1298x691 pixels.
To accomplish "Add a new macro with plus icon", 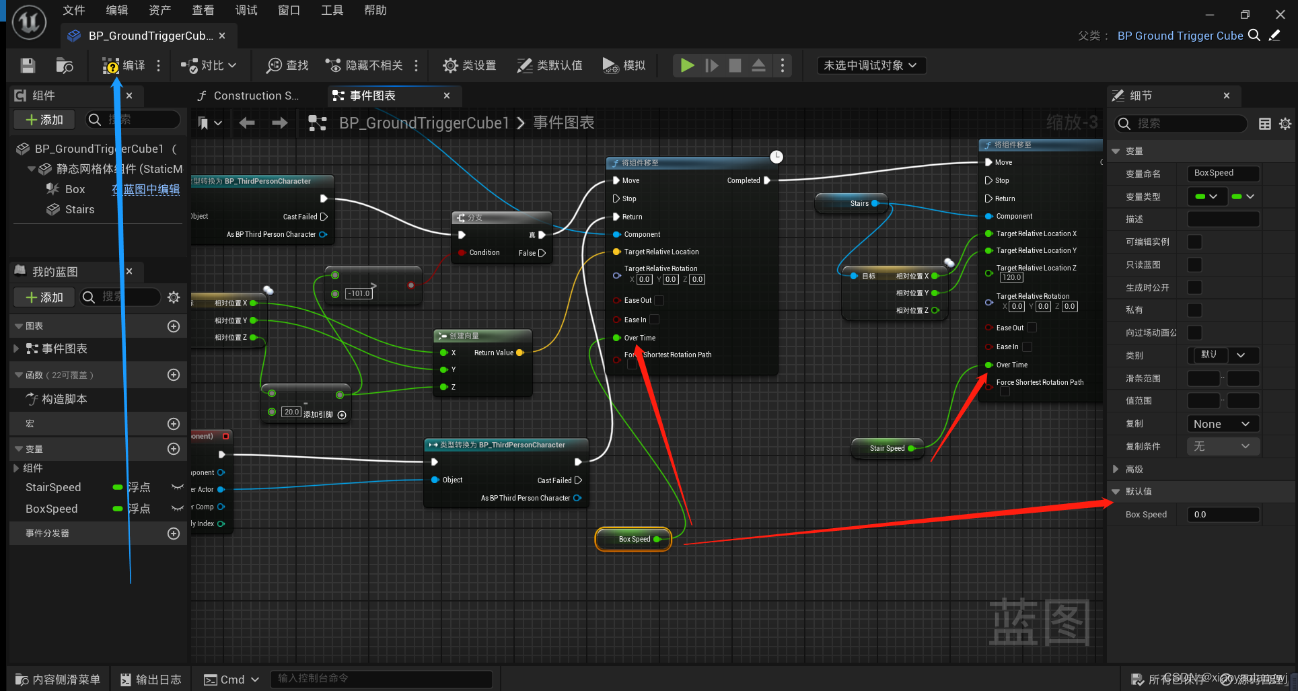I will point(174,424).
